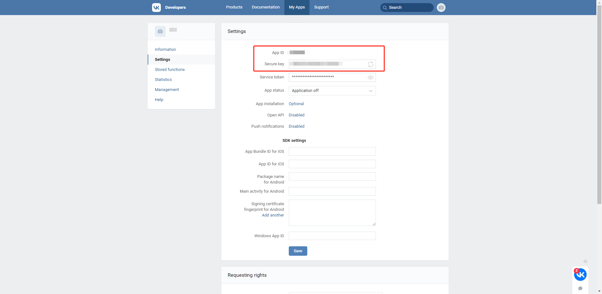The image size is (602, 294).
Task: Open the My Apps tab
Action: pos(297,7)
